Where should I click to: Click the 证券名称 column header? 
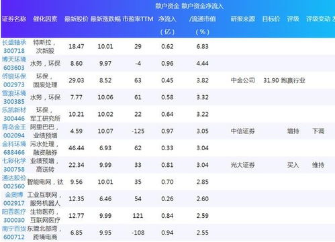tap(14, 19)
